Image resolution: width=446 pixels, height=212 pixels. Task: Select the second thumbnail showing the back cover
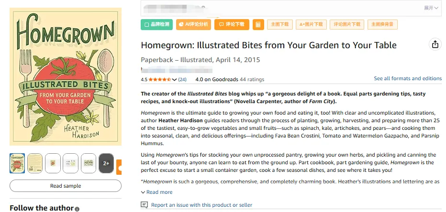pos(35,163)
